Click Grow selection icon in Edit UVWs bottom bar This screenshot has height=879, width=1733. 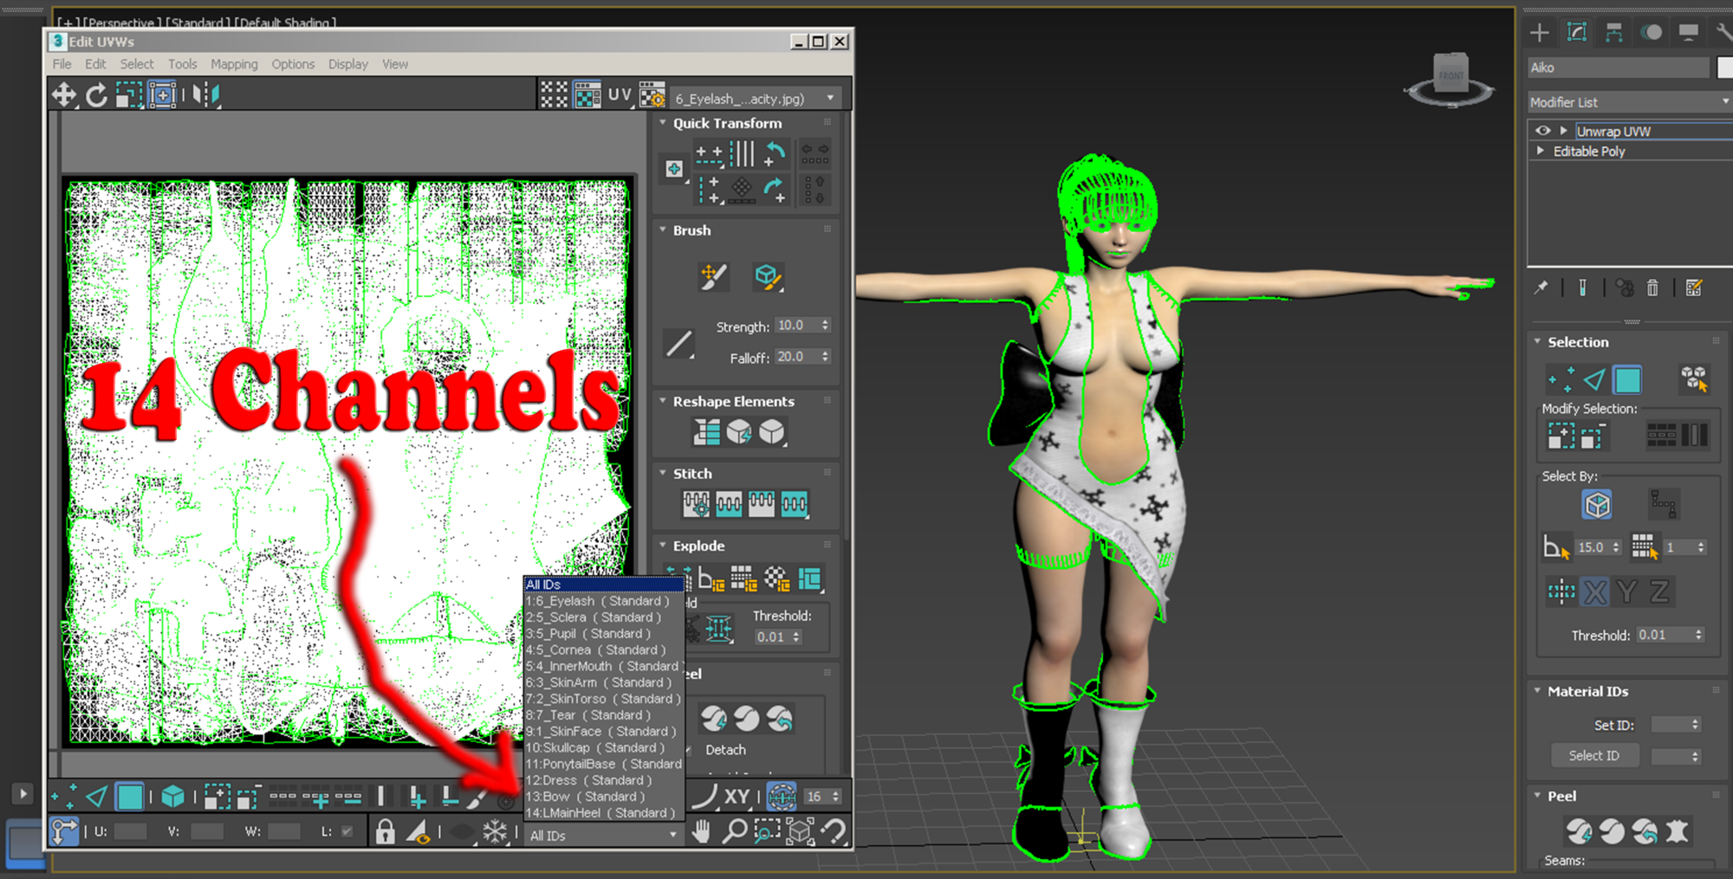[x=217, y=796]
